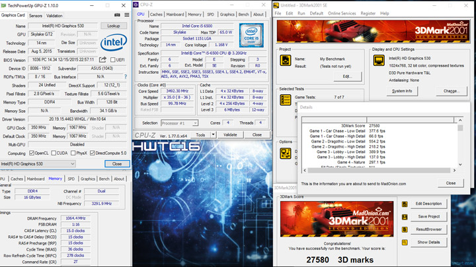
Task: Open the 3DMark2001 Register menu
Action: click(368, 13)
